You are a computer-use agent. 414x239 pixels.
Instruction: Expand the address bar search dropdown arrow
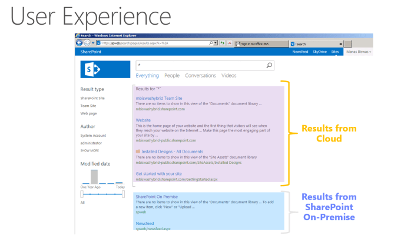(x=216, y=43)
